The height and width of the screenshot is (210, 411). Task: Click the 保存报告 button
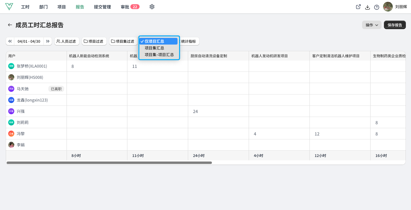395,25
